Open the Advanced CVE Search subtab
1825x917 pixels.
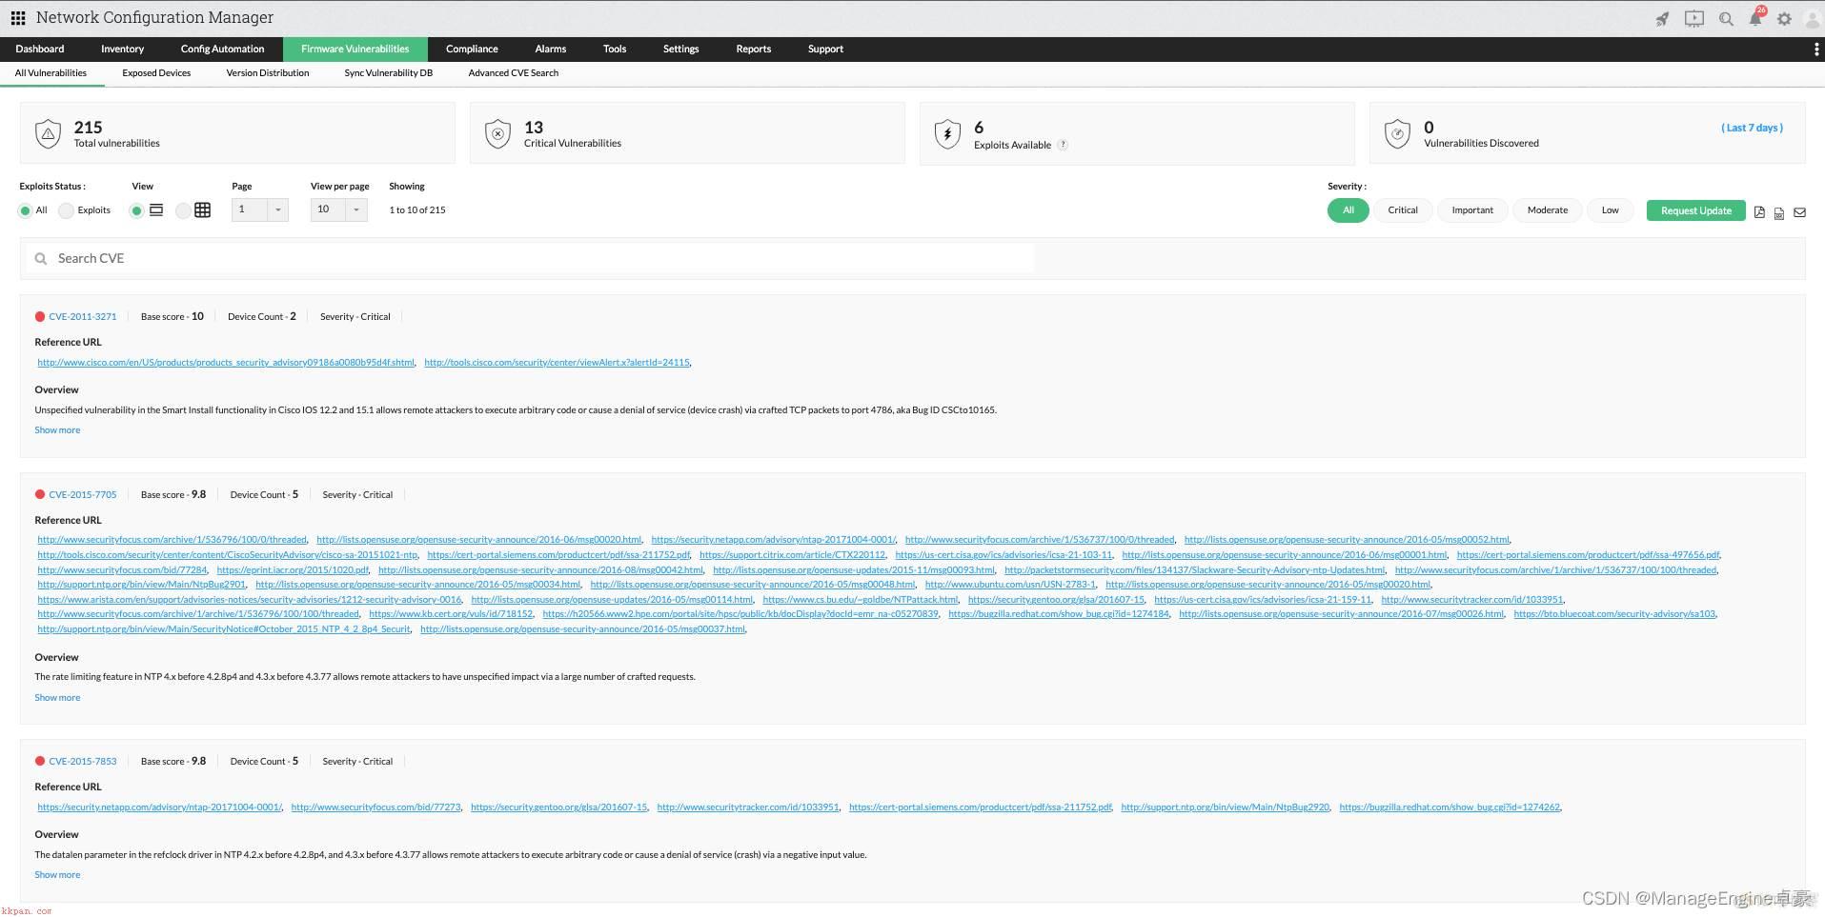514,73
